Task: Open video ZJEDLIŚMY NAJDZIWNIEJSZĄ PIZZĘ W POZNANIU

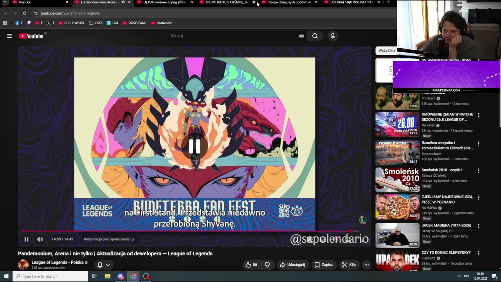Action: point(447,200)
